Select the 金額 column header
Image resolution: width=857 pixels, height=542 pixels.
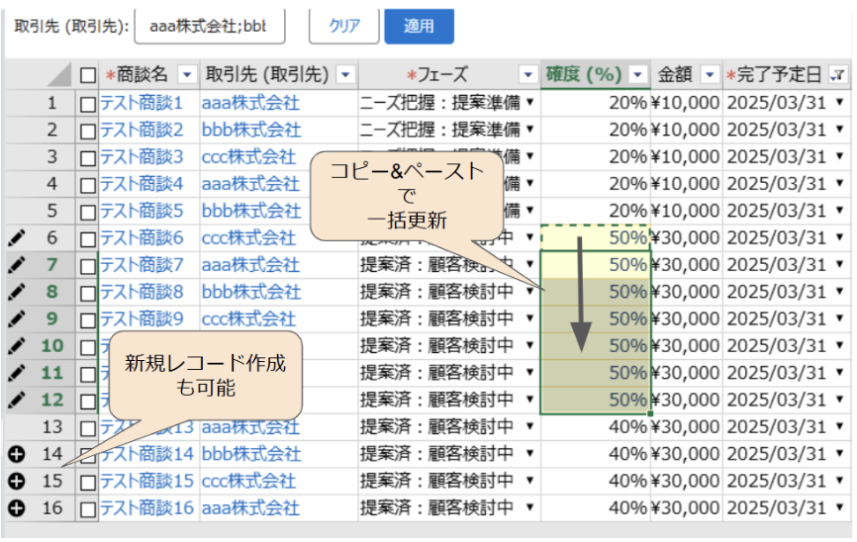pyautogui.click(x=675, y=75)
